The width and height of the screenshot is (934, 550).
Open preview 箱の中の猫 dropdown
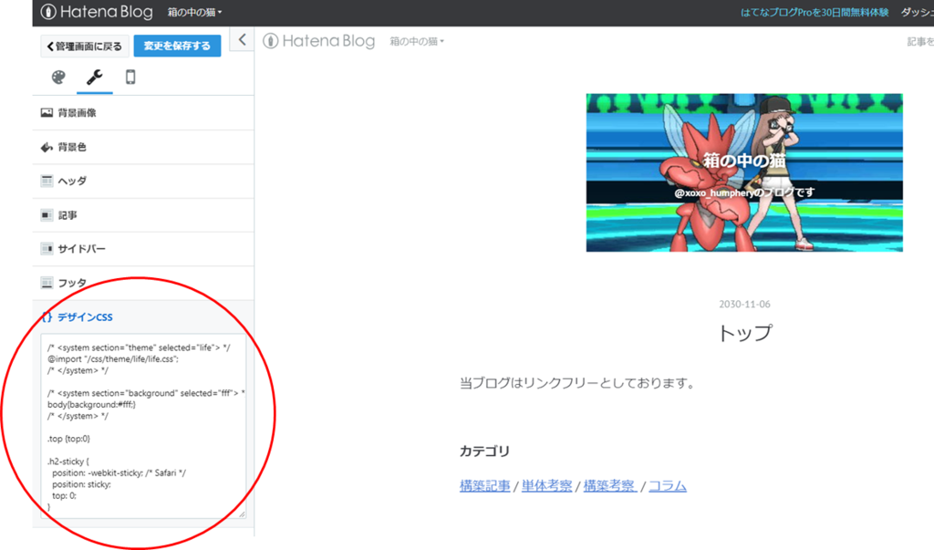417,41
